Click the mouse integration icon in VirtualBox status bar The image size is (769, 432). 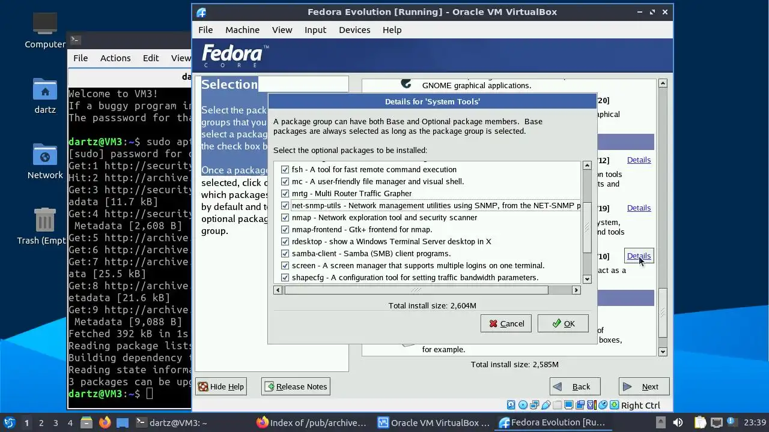pos(603,405)
